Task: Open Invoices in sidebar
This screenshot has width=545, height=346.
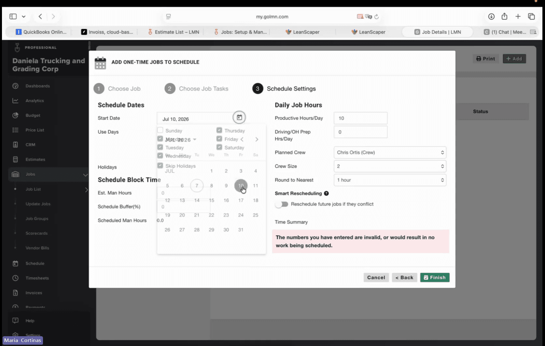Action: 34,293
